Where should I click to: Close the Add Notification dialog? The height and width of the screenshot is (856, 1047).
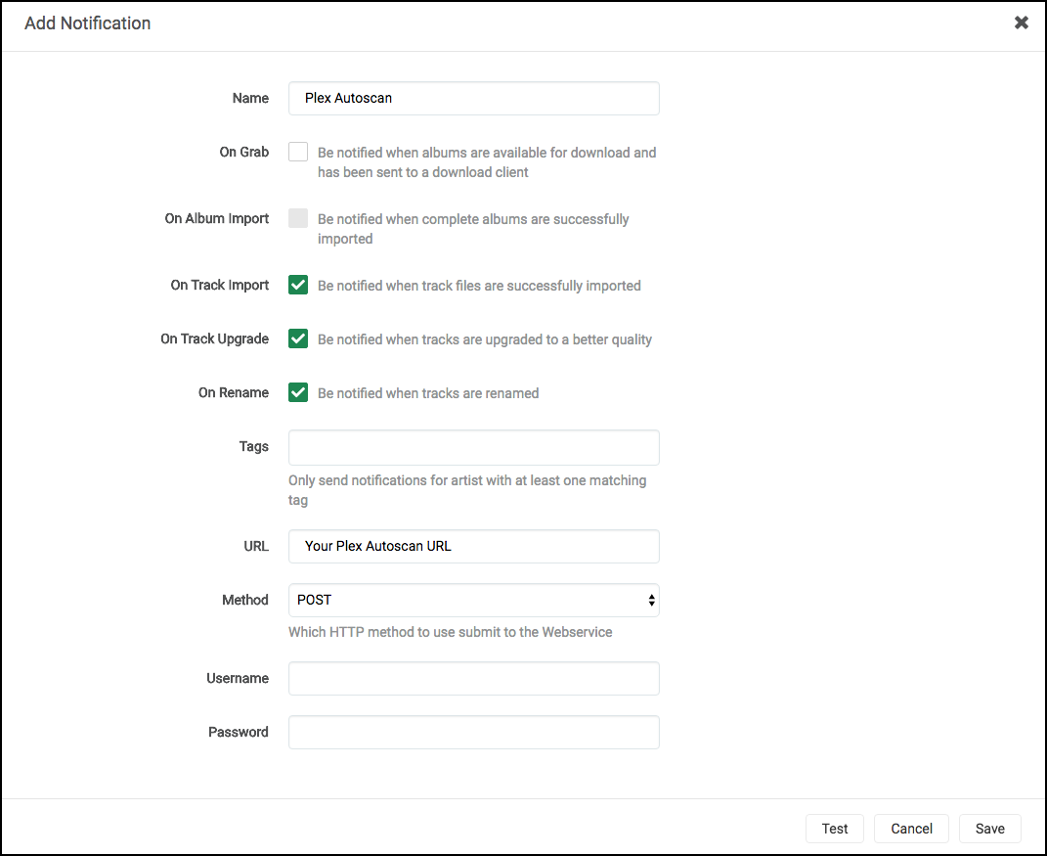click(1021, 23)
